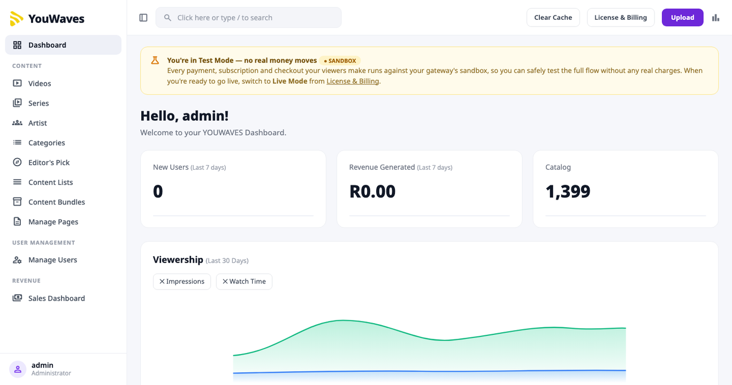The height and width of the screenshot is (385, 732).
Task: Go to Content Bundles
Action: (x=63, y=202)
